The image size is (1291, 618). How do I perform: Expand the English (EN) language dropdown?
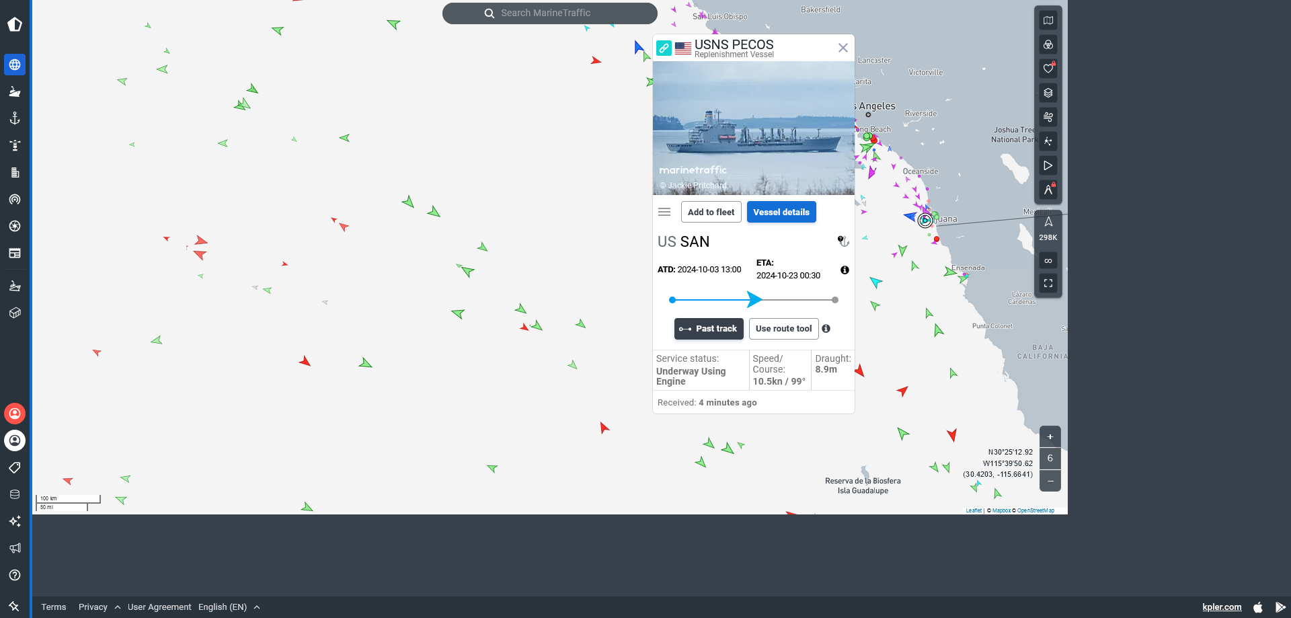coord(229,607)
